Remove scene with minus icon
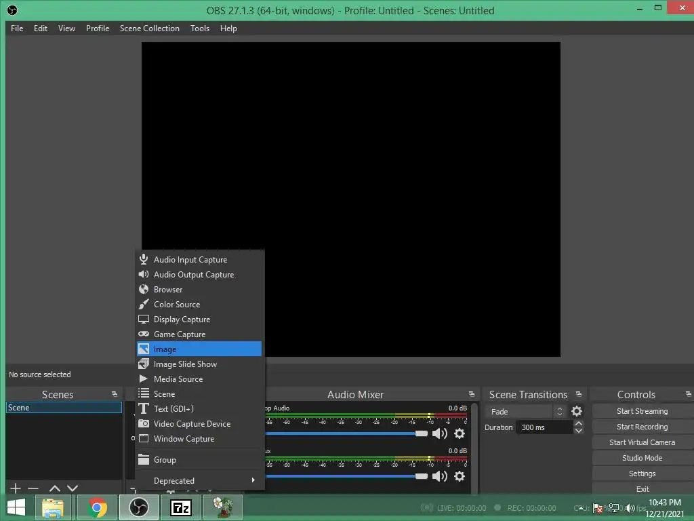This screenshot has width=694, height=521. click(33, 488)
